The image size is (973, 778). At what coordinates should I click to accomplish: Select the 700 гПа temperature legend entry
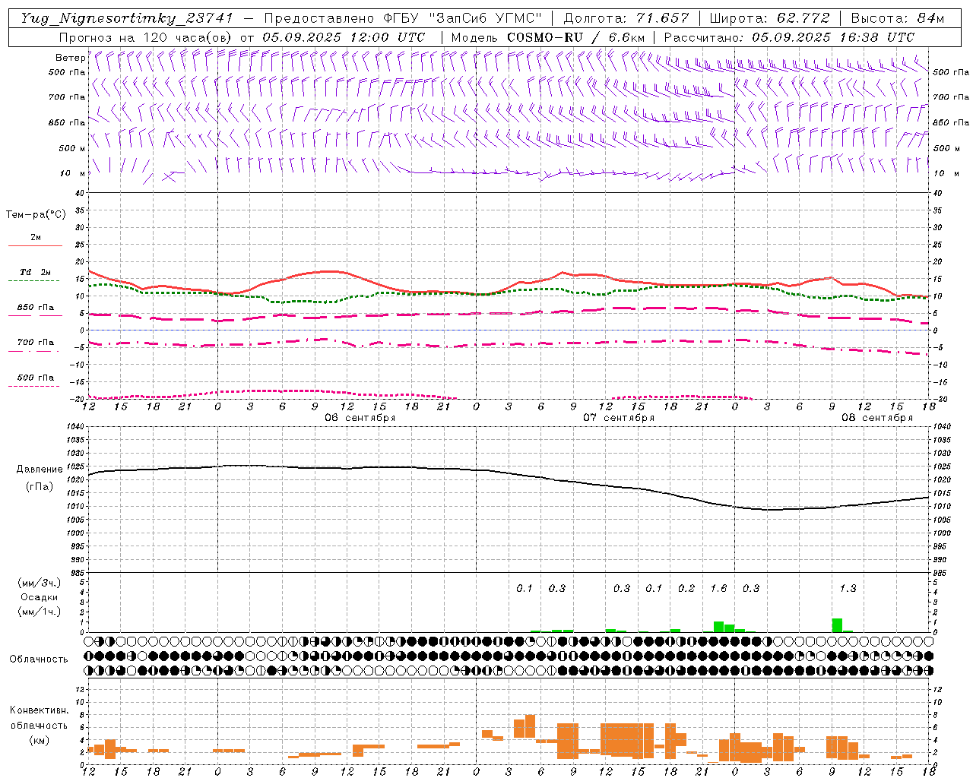pos(35,343)
